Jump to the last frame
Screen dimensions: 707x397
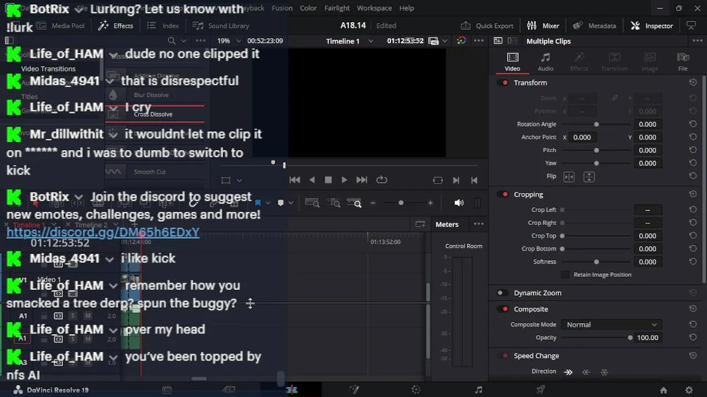coord(362,180)
